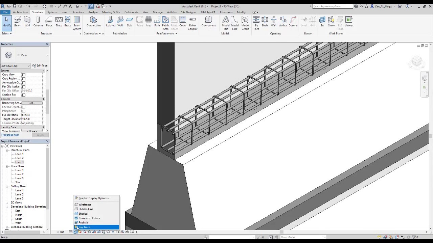Viewport: 433px width, 243px height.
Task: Click the Eye Elevation value field
Action: tap(32, 115)
